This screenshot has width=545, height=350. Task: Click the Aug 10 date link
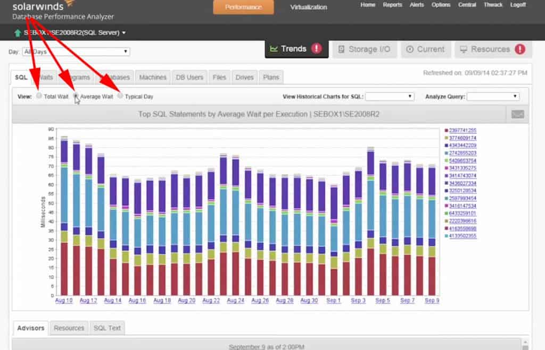tap(63, 300)
